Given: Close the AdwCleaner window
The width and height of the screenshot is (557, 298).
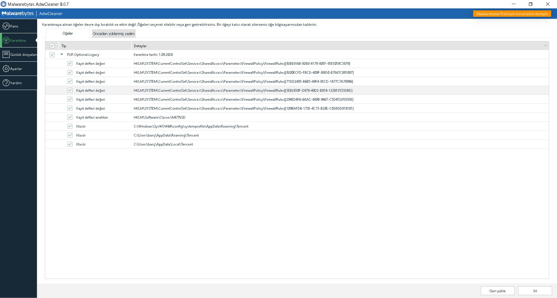Looking at the screenshot, I should click(548, 4).
